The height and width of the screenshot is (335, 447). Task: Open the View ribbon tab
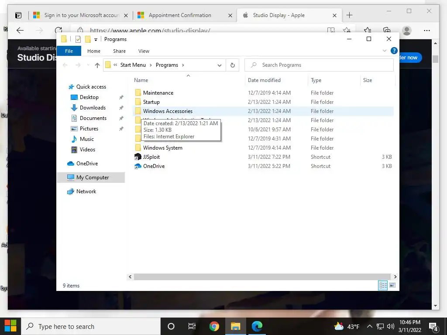point(144,51)
